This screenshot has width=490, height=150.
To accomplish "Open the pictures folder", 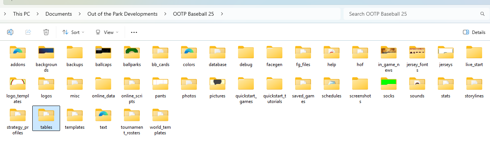I will coord(217,88).
